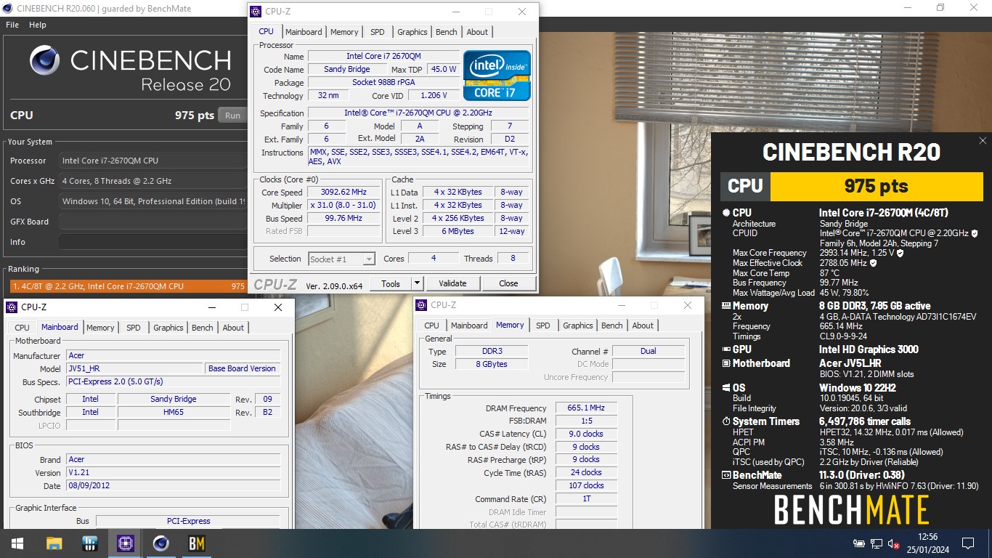
Task: Select Bench tab in Memory CPU-Z window
Action: (x=612, y=325)
